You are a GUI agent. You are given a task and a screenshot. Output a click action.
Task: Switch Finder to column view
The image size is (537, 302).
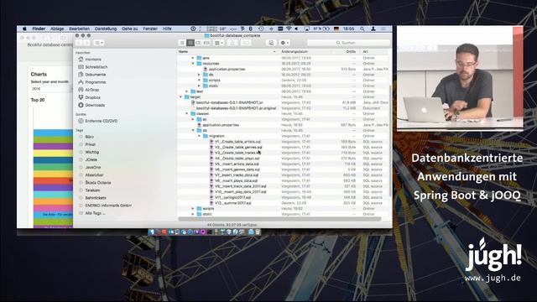point(198,43)
